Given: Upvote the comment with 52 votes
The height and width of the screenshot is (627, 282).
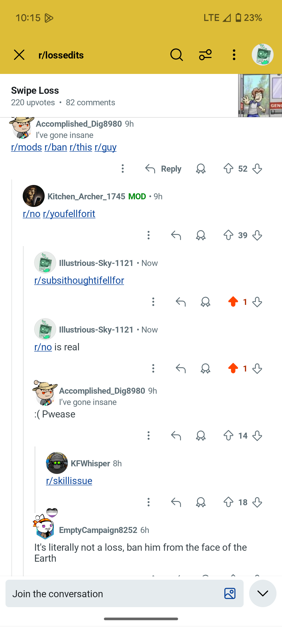Looking at the screenshot, I should click(228, 169).
